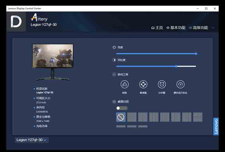Click the vertical Lenovo logo badge
This screenshot has width=225, height=152.
click(x=216, y=127)
